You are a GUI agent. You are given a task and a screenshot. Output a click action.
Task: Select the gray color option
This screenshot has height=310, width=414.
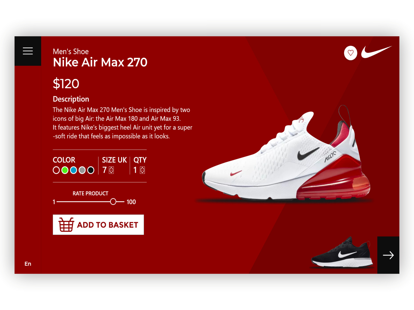[x=82, y=170]
